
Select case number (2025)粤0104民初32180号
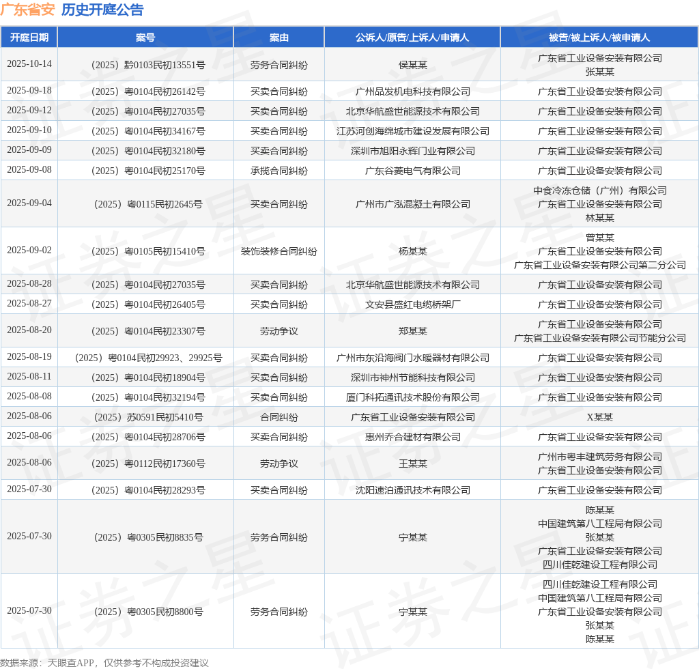(148, 151)
